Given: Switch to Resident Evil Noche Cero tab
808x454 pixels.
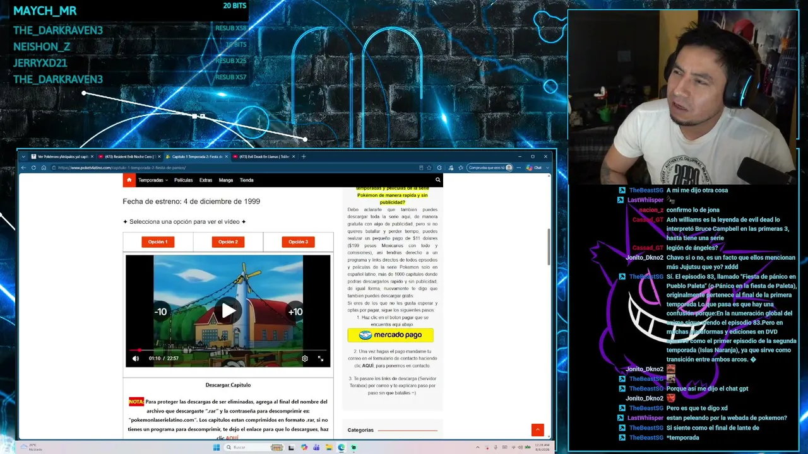Looking at the screenshot, I should 129,156.
